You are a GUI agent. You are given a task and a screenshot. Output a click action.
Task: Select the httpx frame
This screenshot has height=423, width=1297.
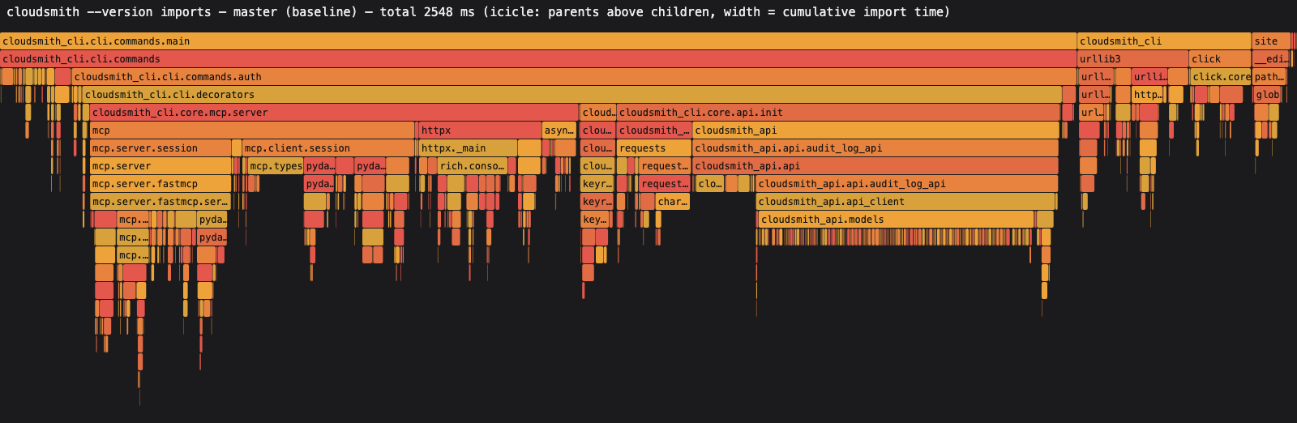480,130
